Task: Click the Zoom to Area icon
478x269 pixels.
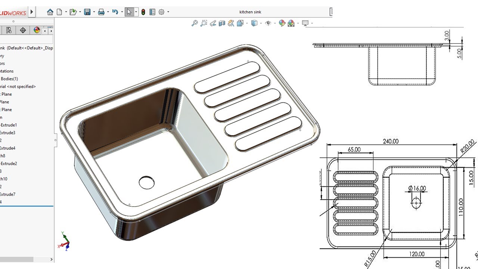Action: pos(204,23)
